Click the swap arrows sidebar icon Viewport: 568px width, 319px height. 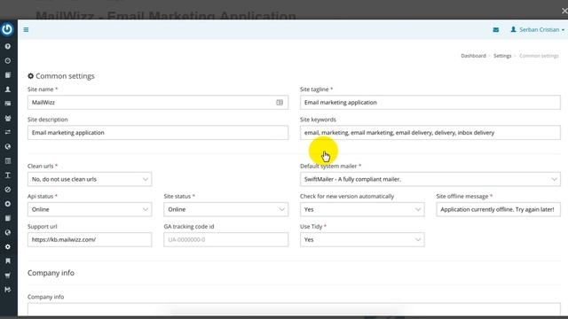8,132
